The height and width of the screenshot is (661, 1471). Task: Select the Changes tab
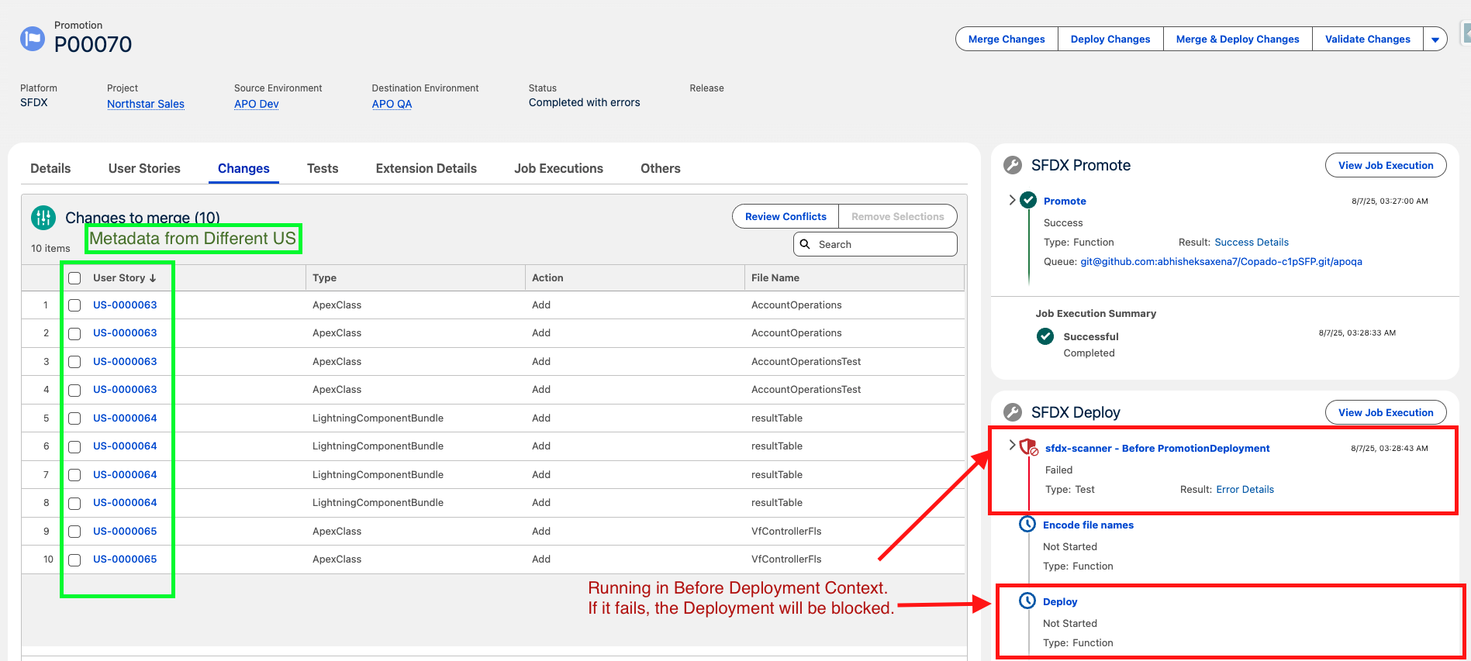243,168
